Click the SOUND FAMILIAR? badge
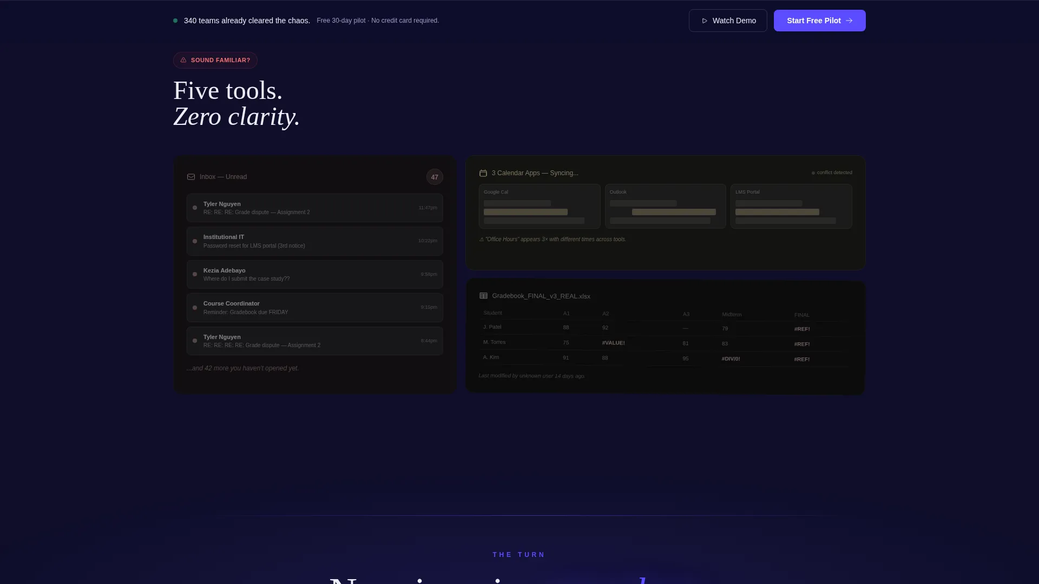This screenshot has height=584, width=1039. click(215, 60)
